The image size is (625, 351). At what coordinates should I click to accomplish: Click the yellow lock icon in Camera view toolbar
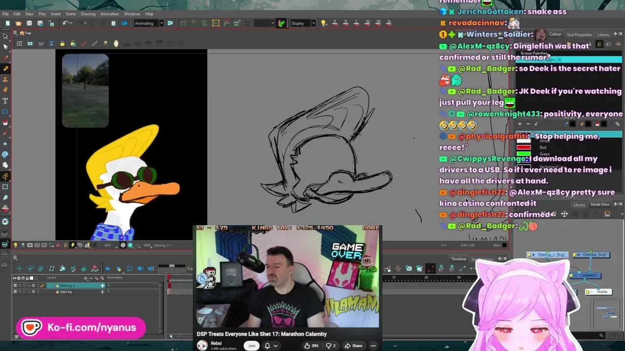[62, 44]
